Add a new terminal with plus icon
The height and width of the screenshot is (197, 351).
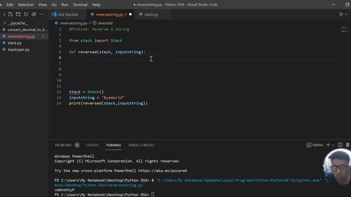[328, 145]
